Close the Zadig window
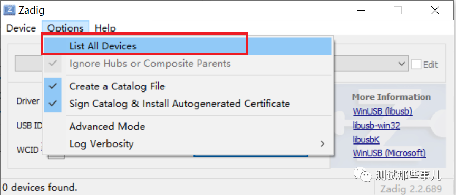The image size is (456, 195). pyautogui.click(x=435, y=11)
